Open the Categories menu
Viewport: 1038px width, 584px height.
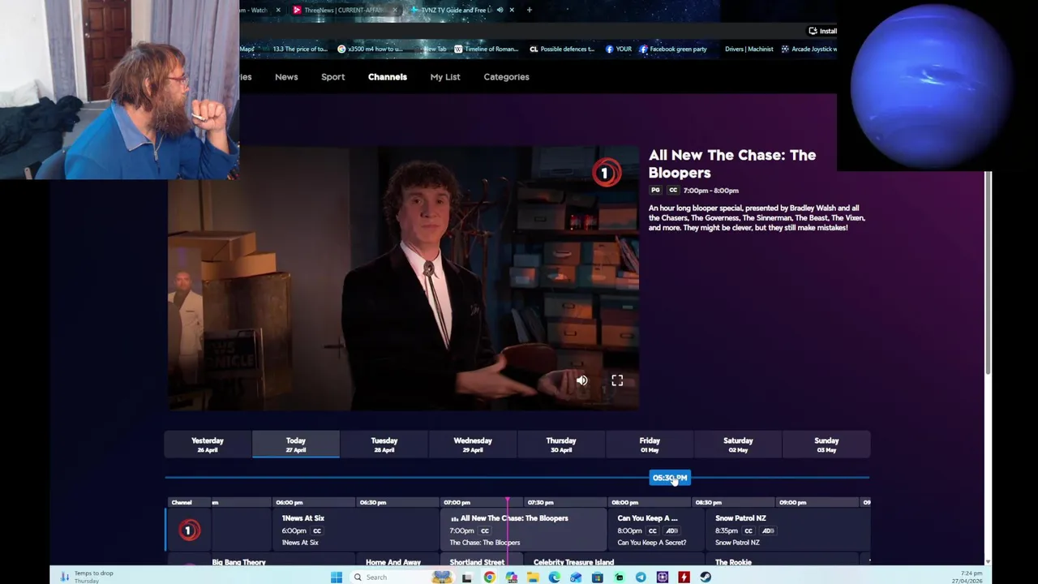506,77
